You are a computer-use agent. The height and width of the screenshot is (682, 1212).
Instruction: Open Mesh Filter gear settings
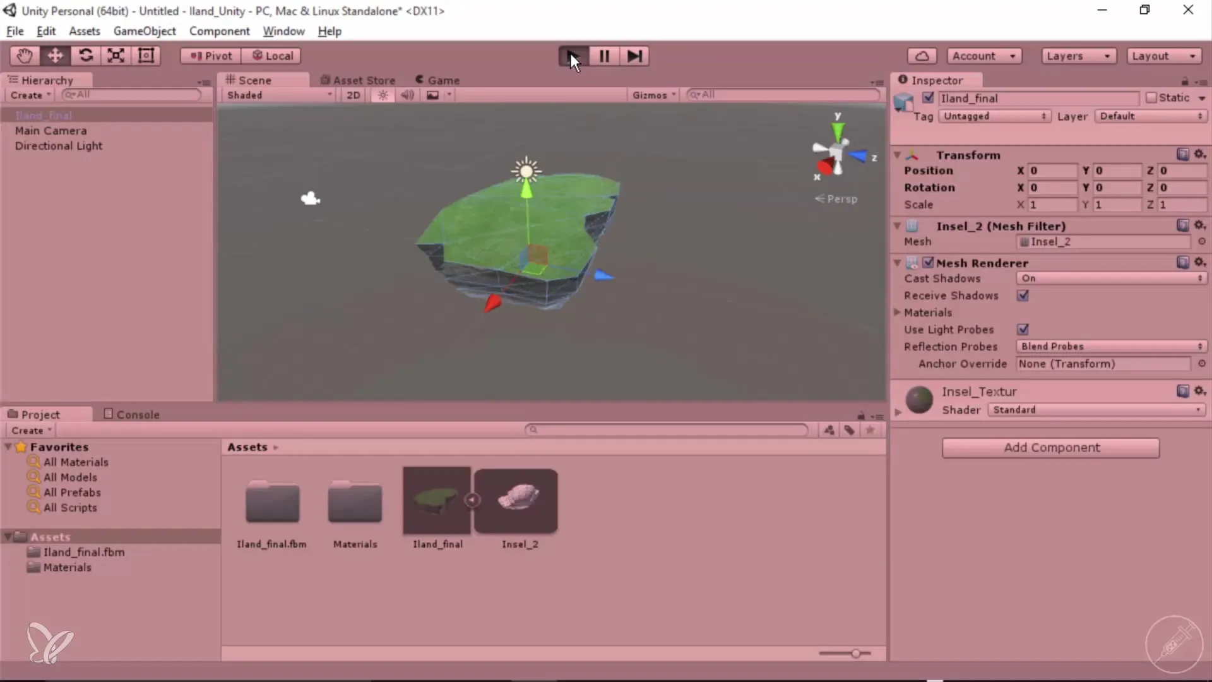[x=1200, y=225]
